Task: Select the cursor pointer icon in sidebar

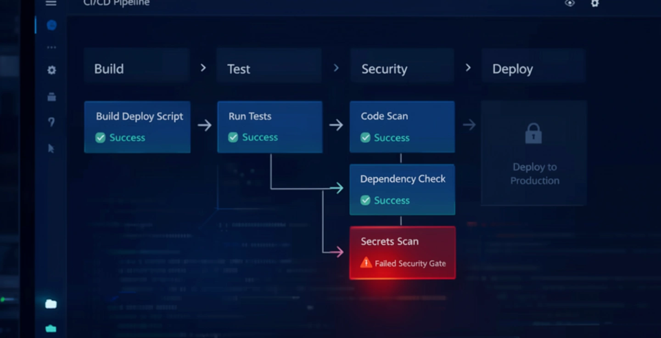Action: (x=51, y=148)
